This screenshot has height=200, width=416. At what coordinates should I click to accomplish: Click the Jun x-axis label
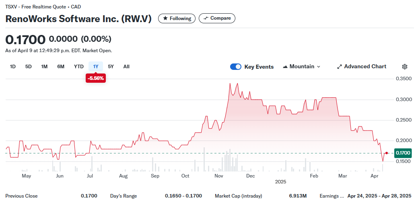point(60,176)
